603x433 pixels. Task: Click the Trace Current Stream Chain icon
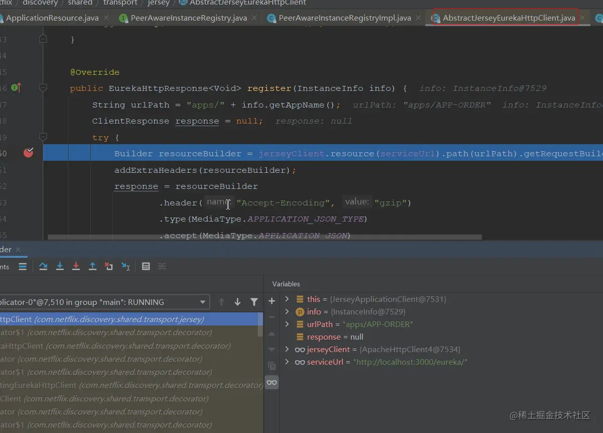click(162, 266)
